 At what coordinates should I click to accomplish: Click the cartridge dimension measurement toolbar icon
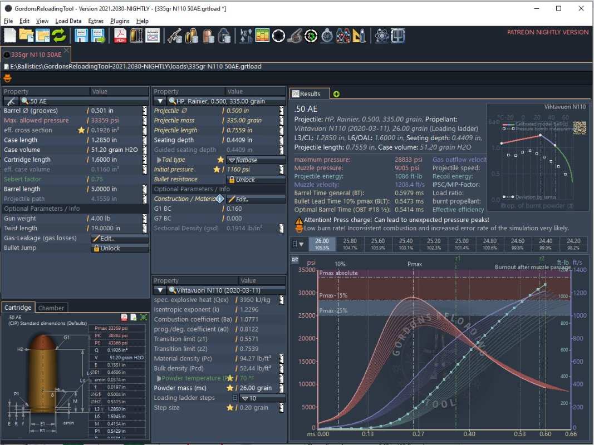[136, 36]
